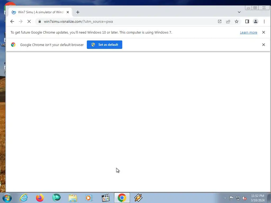Share this page icon
This screenshot has width=271, height=203.
[x=228, y=22]
